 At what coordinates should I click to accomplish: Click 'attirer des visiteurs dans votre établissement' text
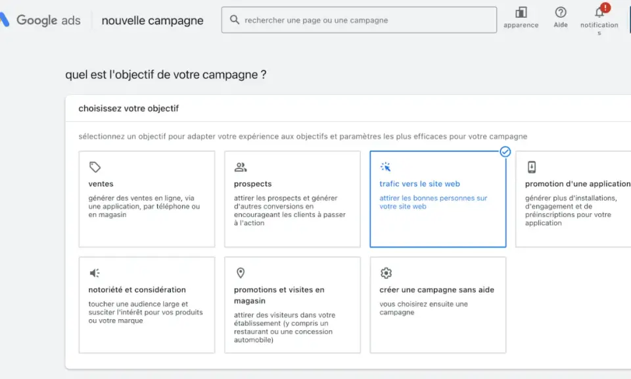point(285,328)
